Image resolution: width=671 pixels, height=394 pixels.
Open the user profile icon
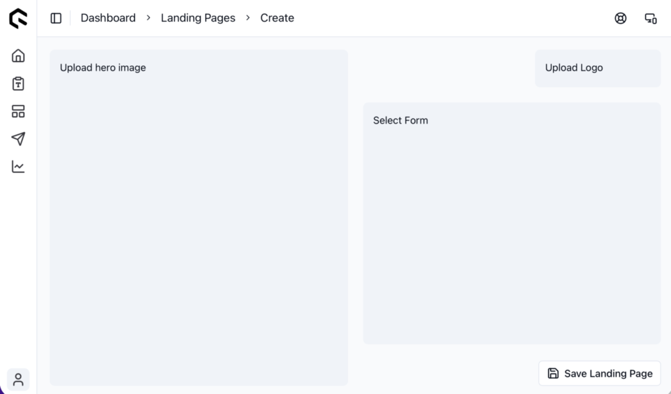tap(18, 380)
